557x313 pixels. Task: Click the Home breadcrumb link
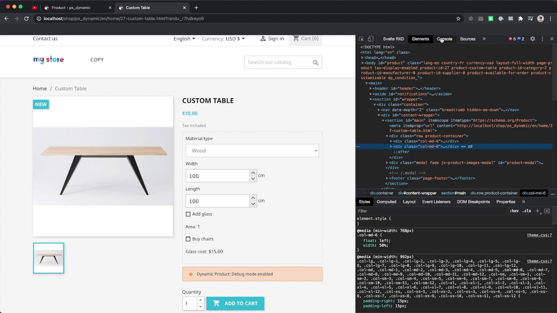click(40, 89)
